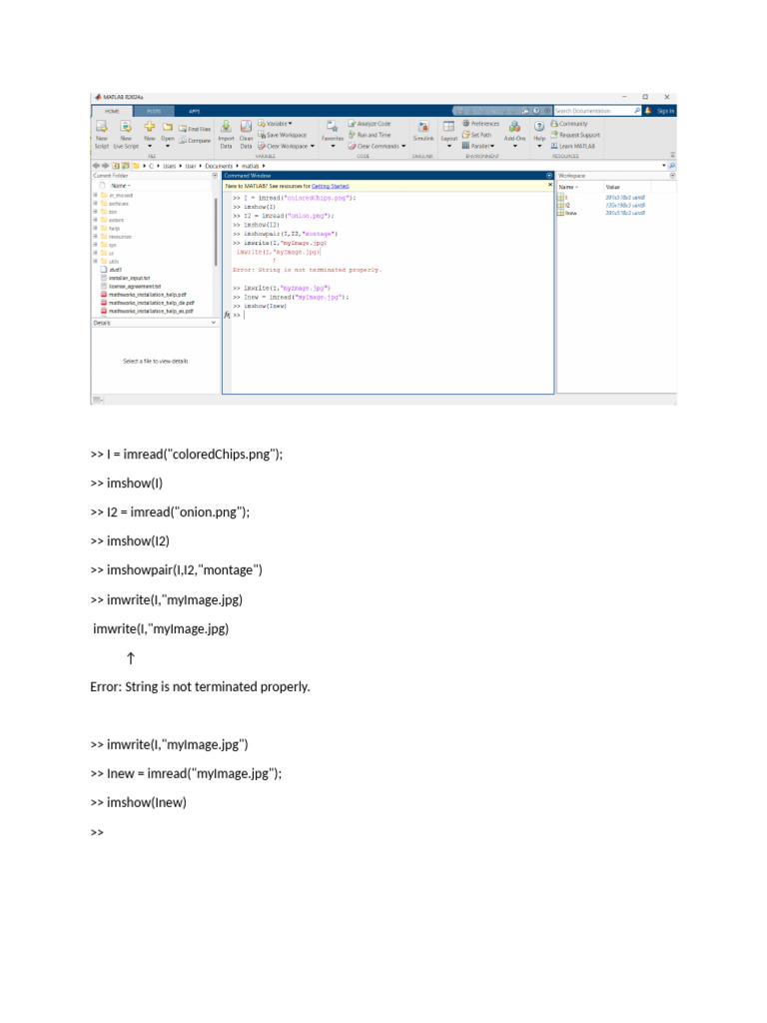Expand the resources folder tree node
Viewport: 767px width, 1023px height.
(95, 237)
